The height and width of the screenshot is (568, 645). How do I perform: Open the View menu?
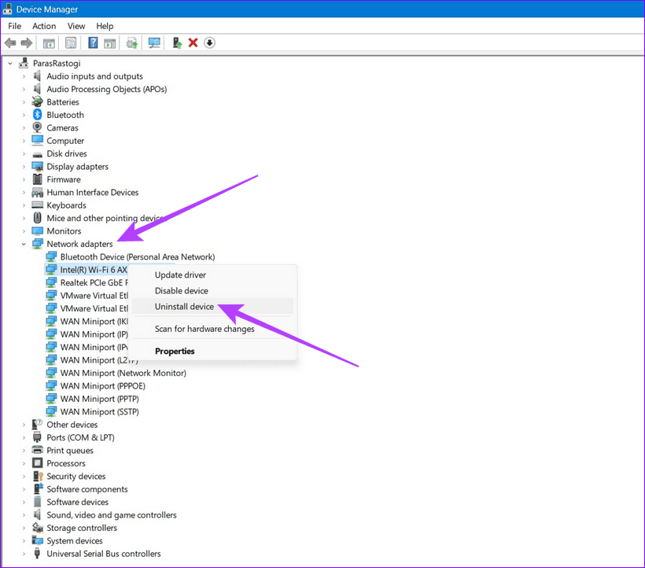coord(76,26)
